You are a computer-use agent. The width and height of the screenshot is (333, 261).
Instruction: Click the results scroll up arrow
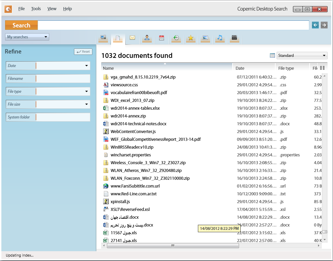pos(325,75)
